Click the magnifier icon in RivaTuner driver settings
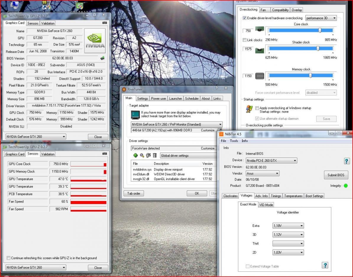Viewport: 353px width, 277px height. (142, 155)
